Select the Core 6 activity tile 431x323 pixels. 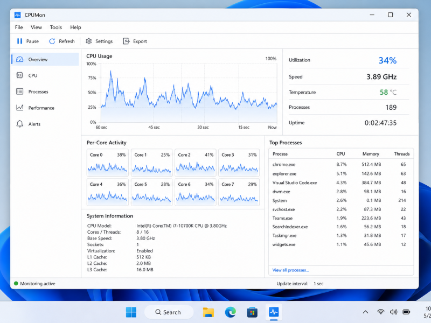196,192
